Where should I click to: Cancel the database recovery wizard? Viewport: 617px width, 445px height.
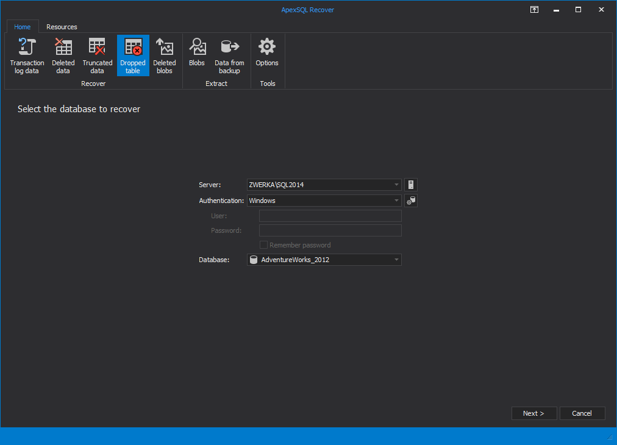point(582,413)
